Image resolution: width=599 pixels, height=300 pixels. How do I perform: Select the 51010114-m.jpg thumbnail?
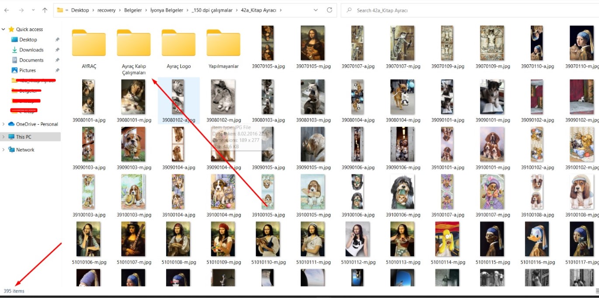point(447,239)
